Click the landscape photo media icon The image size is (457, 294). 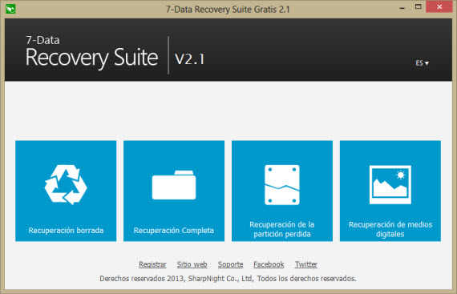(390, 185)
